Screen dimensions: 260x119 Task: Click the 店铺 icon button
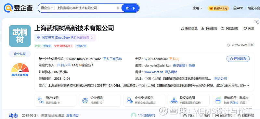tap(205, 115)
